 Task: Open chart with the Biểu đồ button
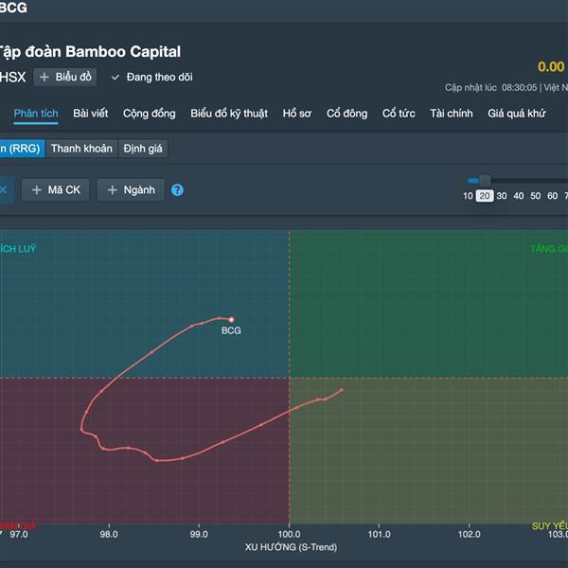[65, 77]
